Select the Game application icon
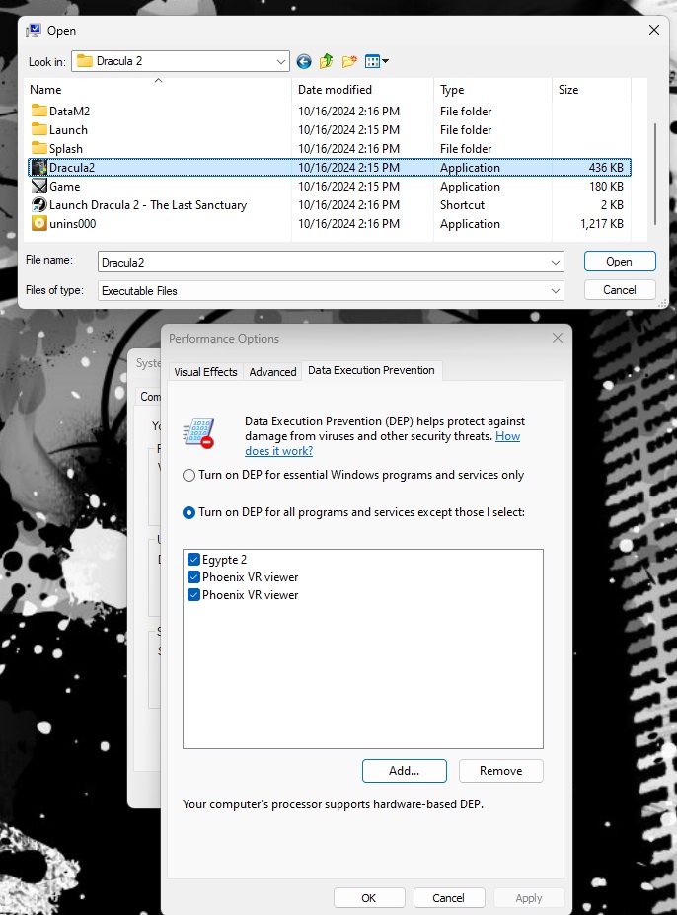The width and height of the screenshot is (677, 915). click(39, 187)
